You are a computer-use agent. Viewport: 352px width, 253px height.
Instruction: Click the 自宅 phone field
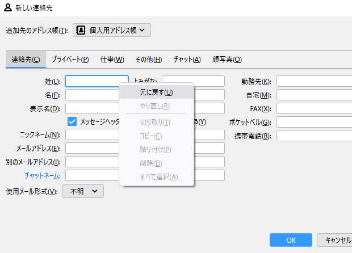[x=314, y=95]
